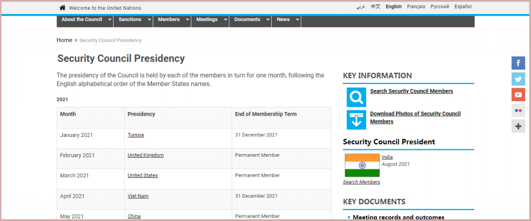This screenshot has width=531, height=221.
Task: Click the KEY DOCUMENTS heading
Action: pyautogui.click(x=374, y=202)
